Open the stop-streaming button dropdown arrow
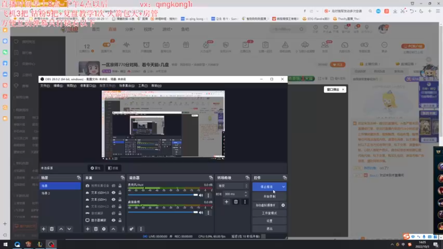Image resolution: width=443 pixels, height=249 pixels. coord(284,186)
